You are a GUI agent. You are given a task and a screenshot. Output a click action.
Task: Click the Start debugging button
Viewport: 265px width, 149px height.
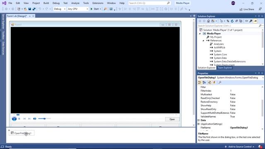pos(95,9)
